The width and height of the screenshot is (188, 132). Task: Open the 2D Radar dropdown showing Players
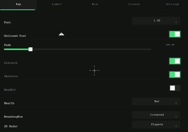point(156,124)
